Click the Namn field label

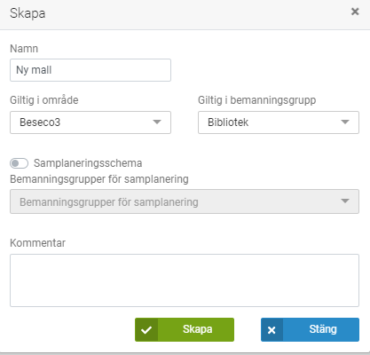[x=24, y=49]
